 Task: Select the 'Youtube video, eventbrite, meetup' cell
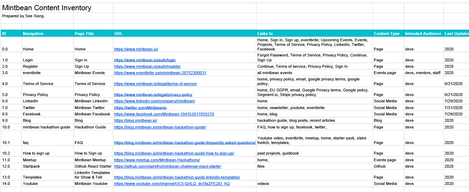click(x=315, y=138)
